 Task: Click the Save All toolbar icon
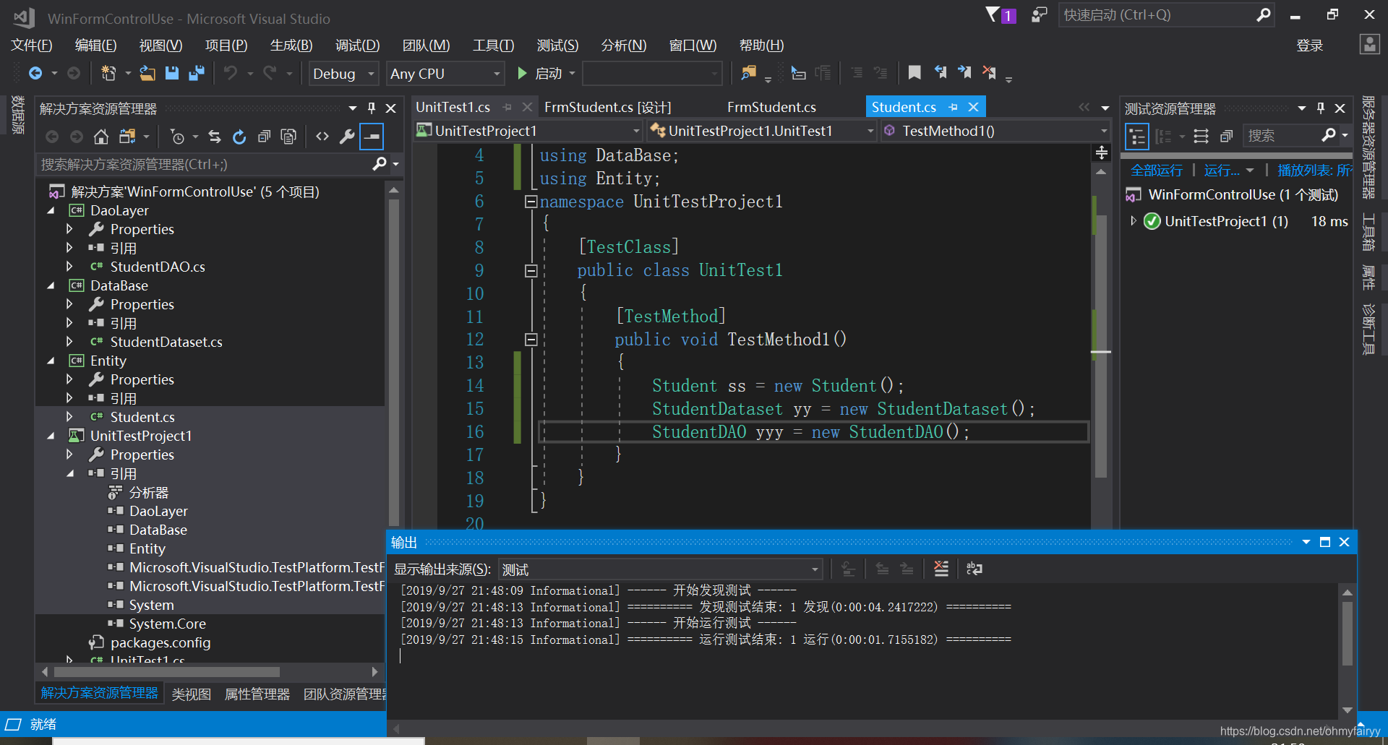[197, 73]
